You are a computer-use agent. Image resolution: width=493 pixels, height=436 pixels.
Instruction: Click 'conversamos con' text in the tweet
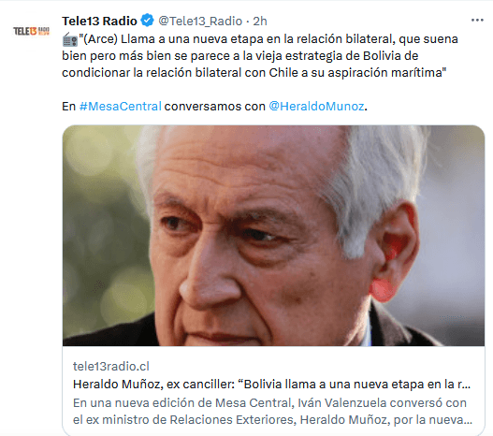(x=215, y=107)
